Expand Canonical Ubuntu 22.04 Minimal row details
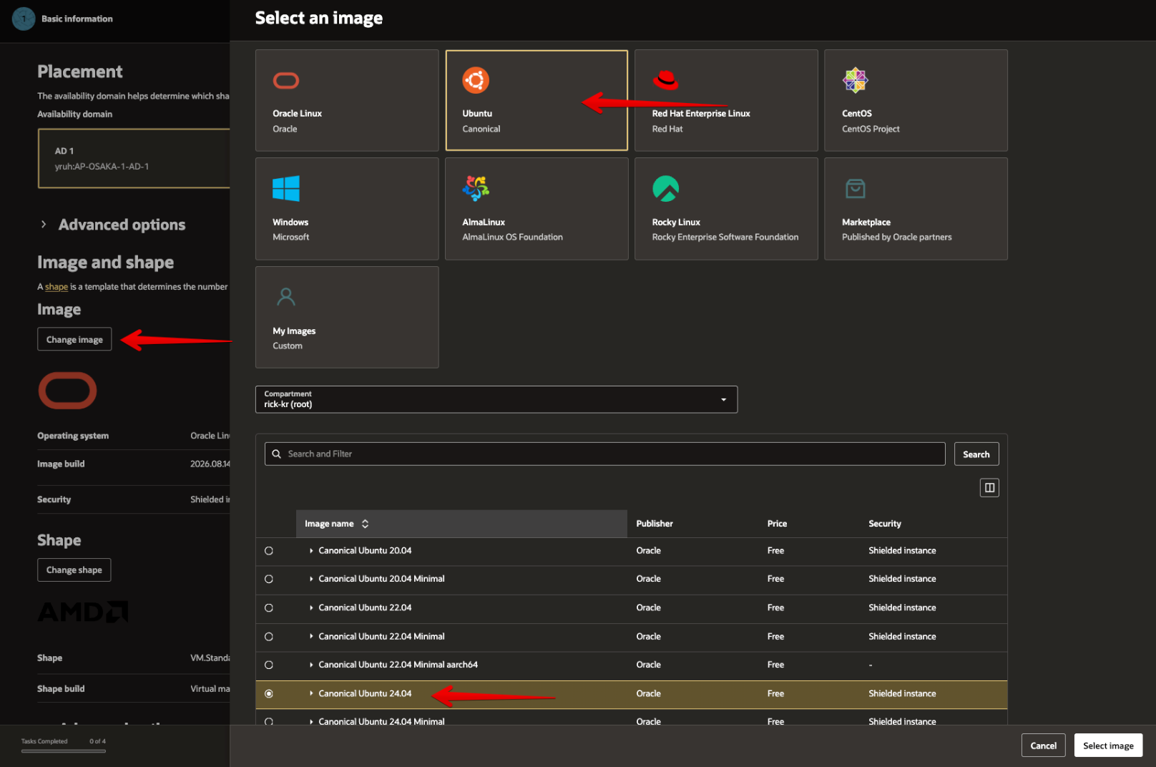 [311, 637]
